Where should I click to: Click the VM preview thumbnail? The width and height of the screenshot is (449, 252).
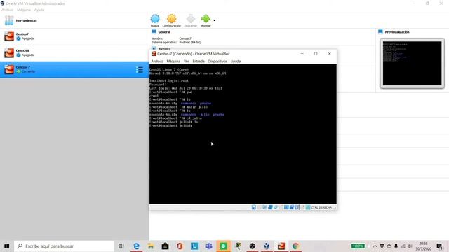(412, 64)
